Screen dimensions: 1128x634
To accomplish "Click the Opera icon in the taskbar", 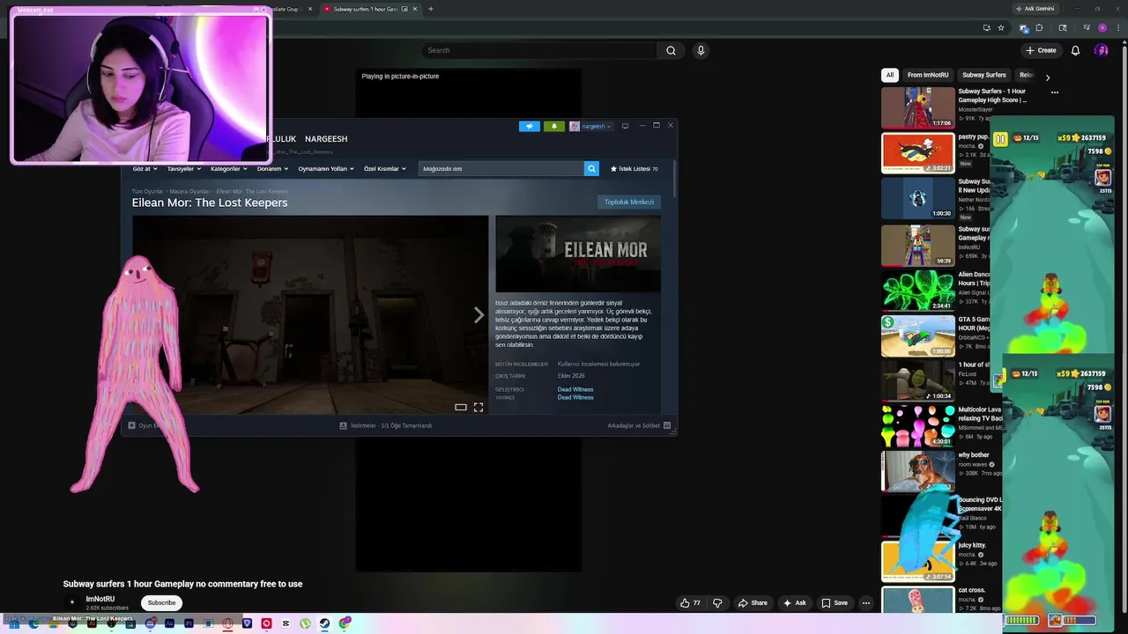I will (227, 623).
